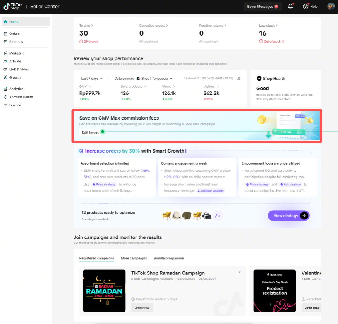Switch to the Bundle programme tab

pyautogui.click(x=168, y=259)
